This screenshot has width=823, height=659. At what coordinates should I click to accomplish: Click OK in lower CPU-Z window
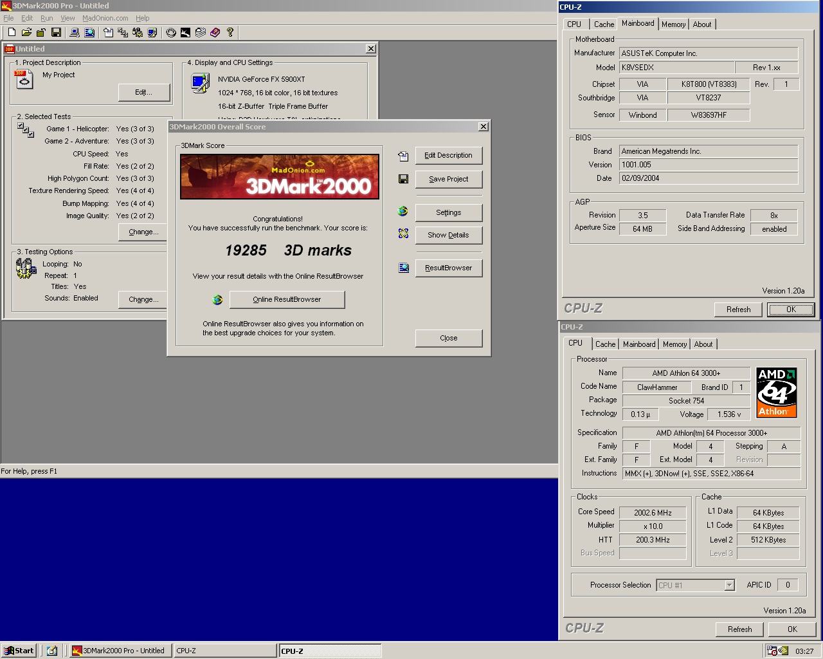point(792,629)
